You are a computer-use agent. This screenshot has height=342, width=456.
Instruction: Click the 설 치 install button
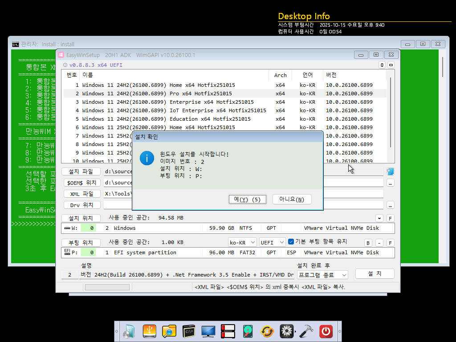pos(375,274)
